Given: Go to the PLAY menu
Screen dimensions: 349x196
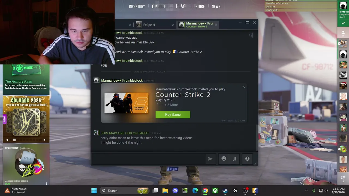Looking at the screenshot, I should coord(180,6).
